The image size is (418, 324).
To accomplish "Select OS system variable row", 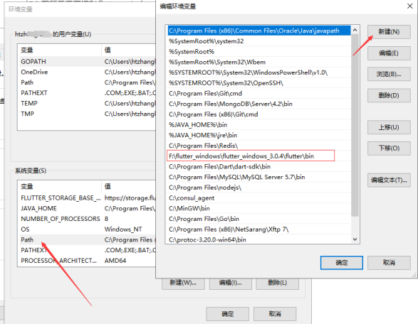I will click(87, 229).
